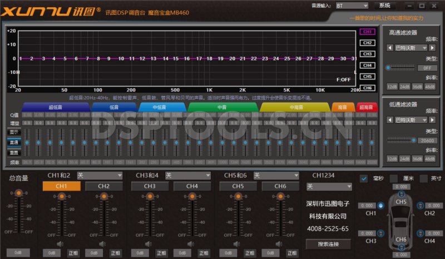Click low-pass filter right arrow
The image size is (445, 259).
[x=432, y=120]
